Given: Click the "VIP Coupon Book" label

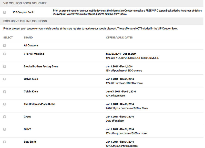Looking at the screenshot, I should tap(23, 12).
